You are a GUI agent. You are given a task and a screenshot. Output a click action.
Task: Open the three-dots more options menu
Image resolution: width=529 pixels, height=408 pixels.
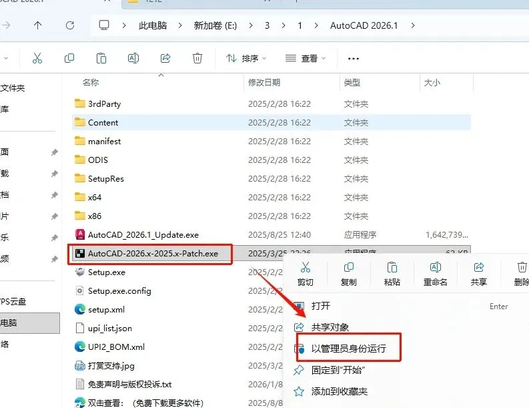[354, 59]
